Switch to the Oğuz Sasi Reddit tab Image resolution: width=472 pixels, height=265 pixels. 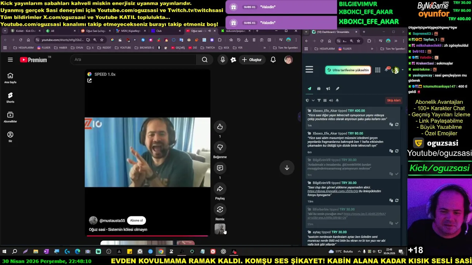tap(96, 31)
